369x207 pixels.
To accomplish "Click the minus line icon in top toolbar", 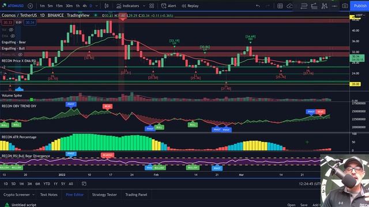I will point(334,6).
